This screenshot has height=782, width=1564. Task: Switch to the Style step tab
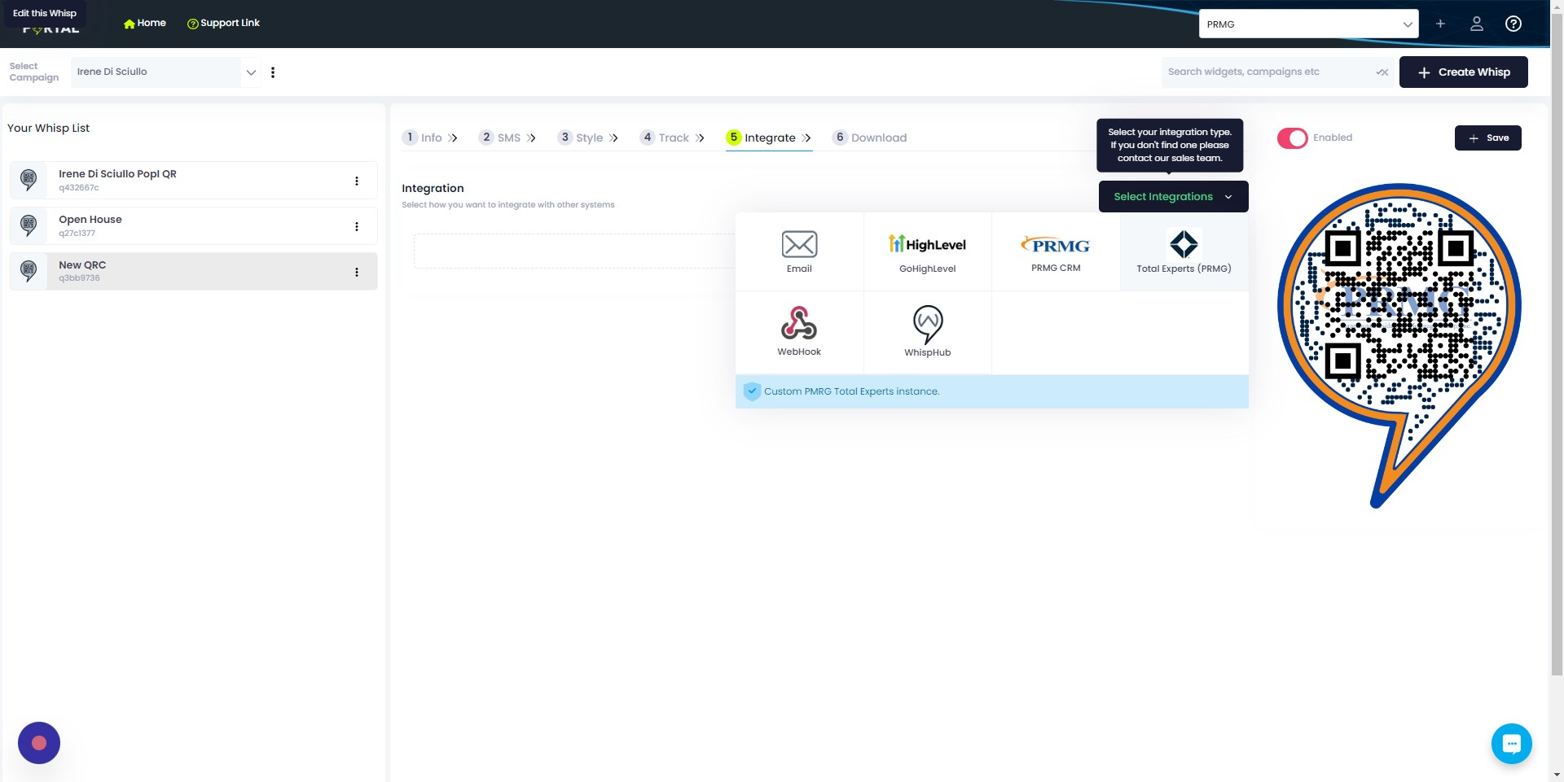[x=588, y=138]
